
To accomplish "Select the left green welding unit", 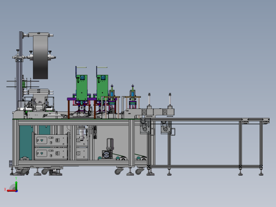I will click(x=82, y=88).
